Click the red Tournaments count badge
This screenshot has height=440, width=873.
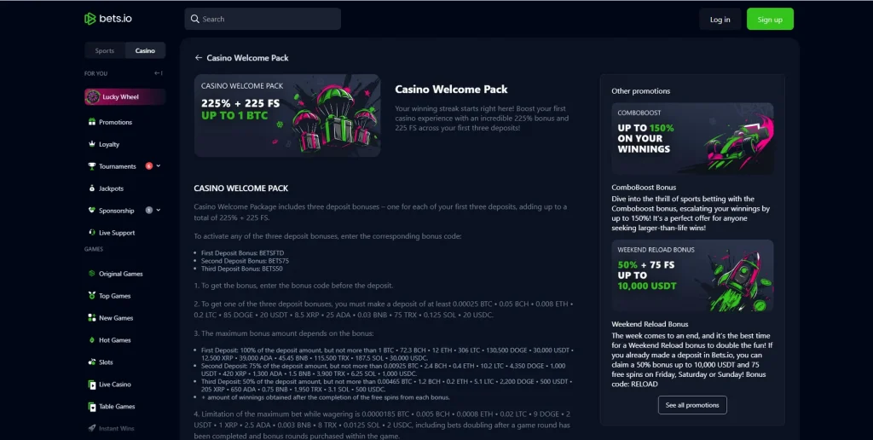148,166
